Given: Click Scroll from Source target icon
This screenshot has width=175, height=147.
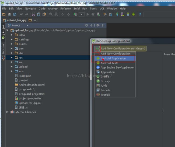Looking at the screenshot, I should point(87,25).
